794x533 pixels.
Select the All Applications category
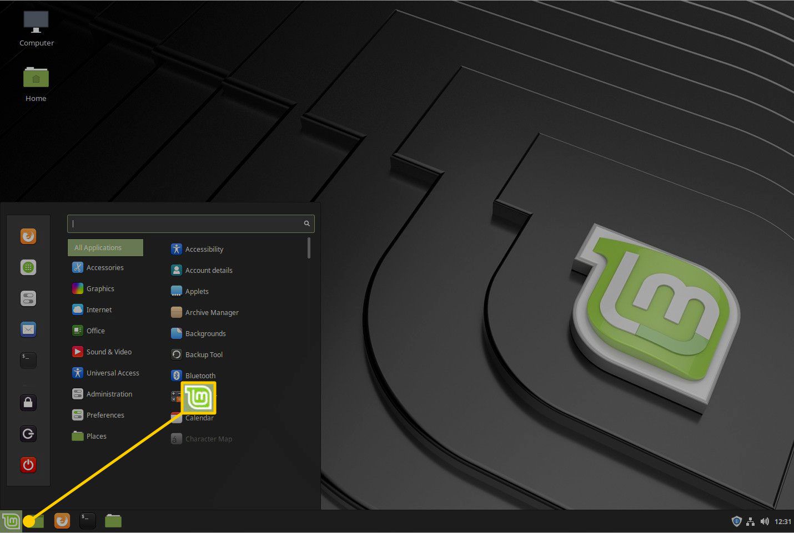tap(105, 247)
